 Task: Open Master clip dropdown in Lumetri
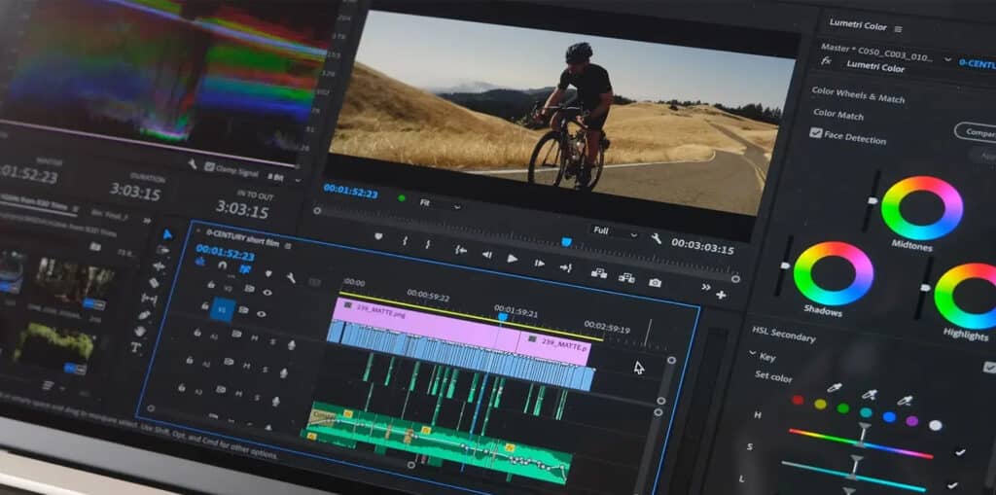(947, 59)
